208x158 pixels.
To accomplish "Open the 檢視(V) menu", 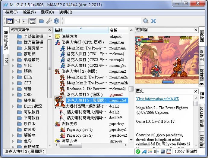I will (x=29, y=12).
